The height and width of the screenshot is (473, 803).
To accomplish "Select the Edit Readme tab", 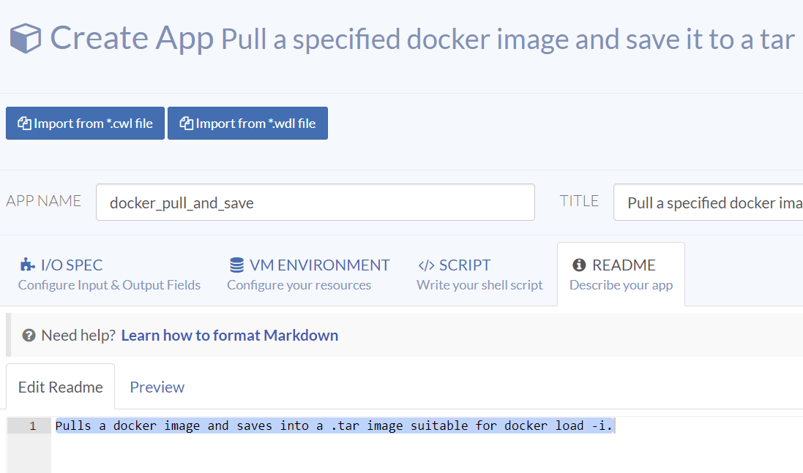I will pyautogui.click(x=60, y=387).
